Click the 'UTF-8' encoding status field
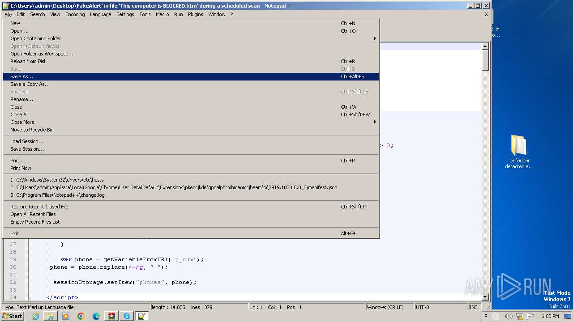The width and height of the screenshot is (573, 322). coord(441,307)
